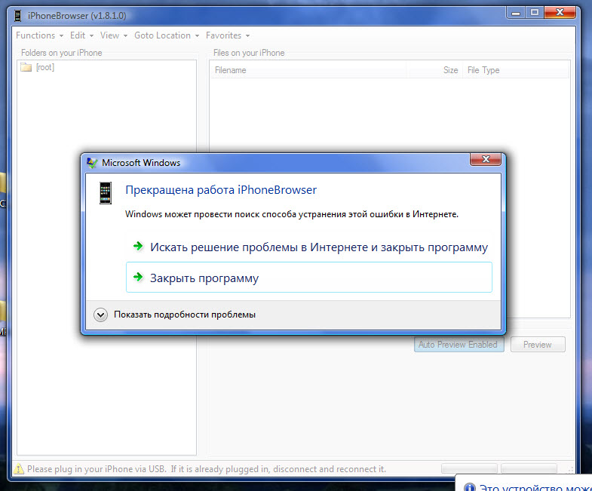Click the Microsoft Windows dialog flag icon

coord(92,162)
